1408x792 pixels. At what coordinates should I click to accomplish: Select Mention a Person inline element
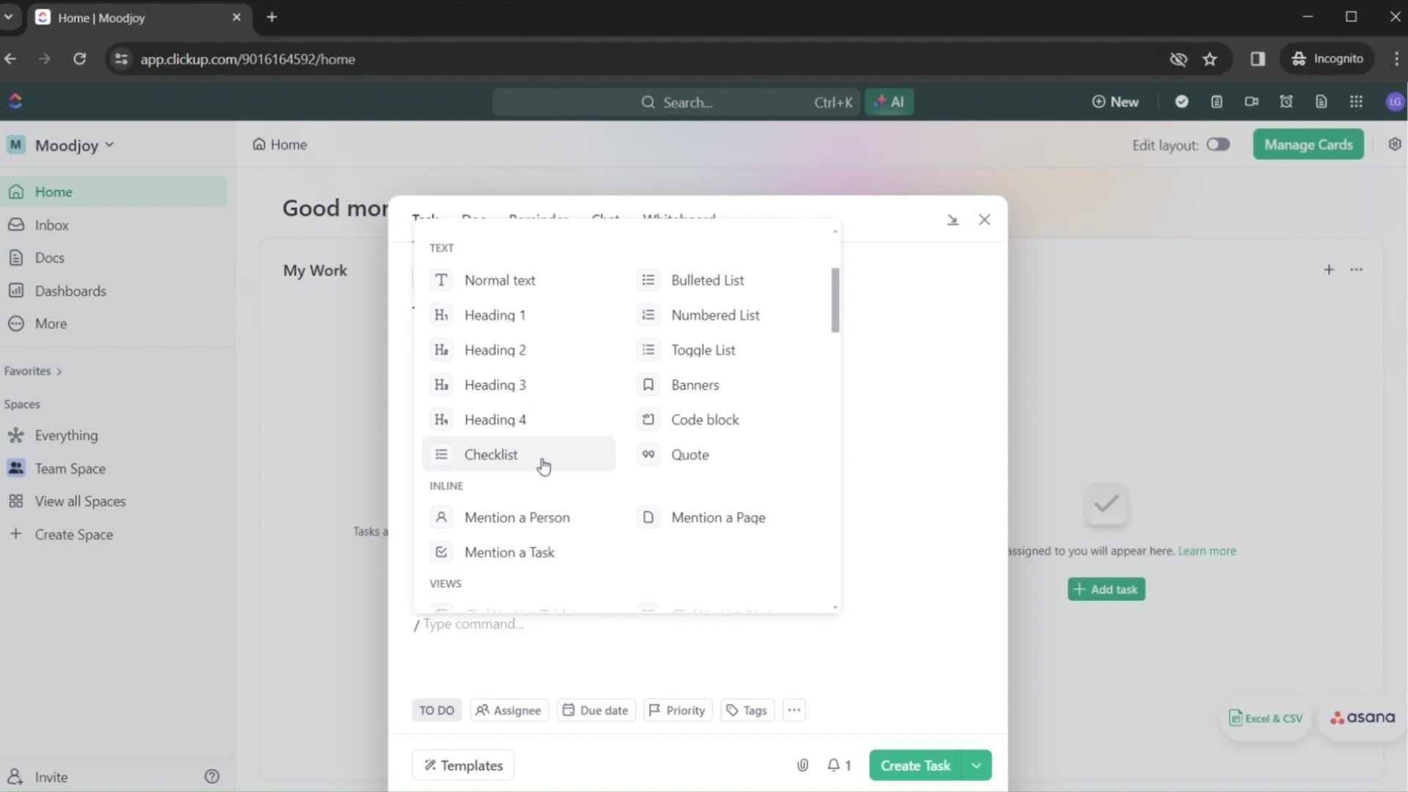(x=516, y=517)
